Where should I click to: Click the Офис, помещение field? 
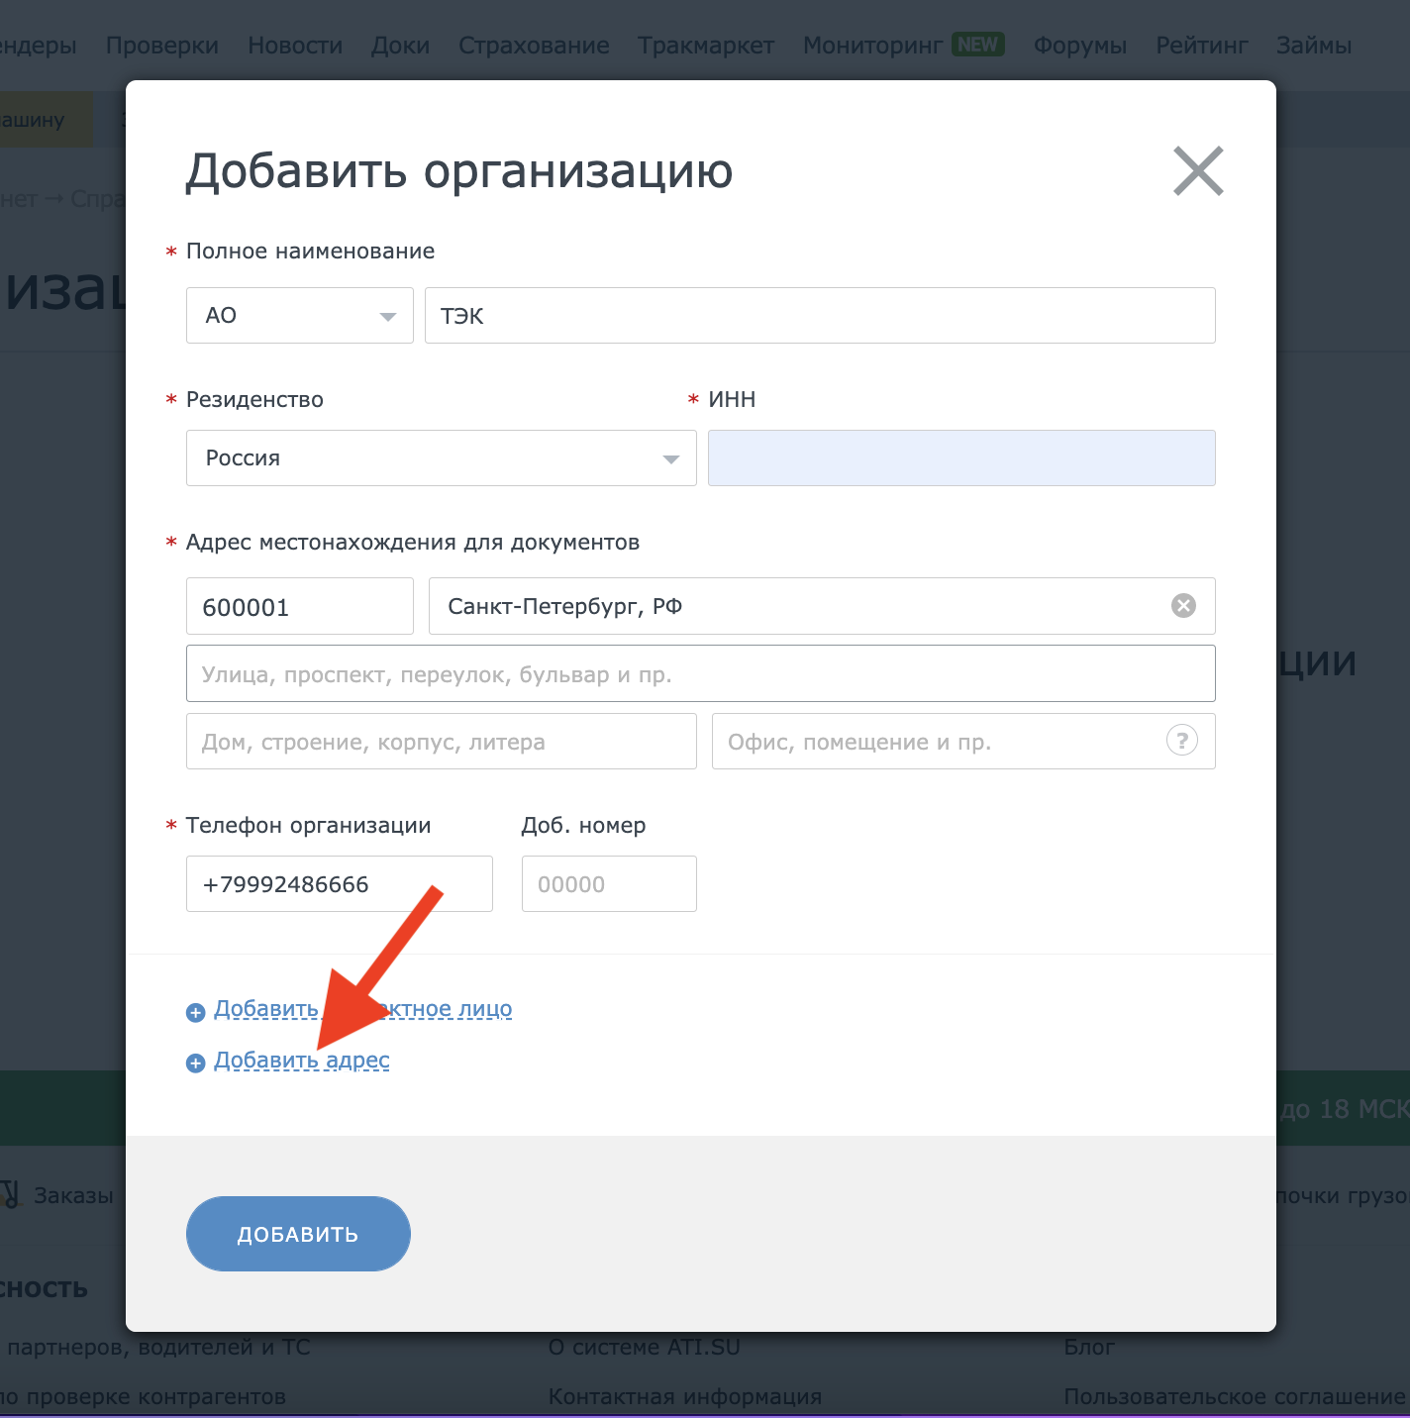tap(963, 742)
